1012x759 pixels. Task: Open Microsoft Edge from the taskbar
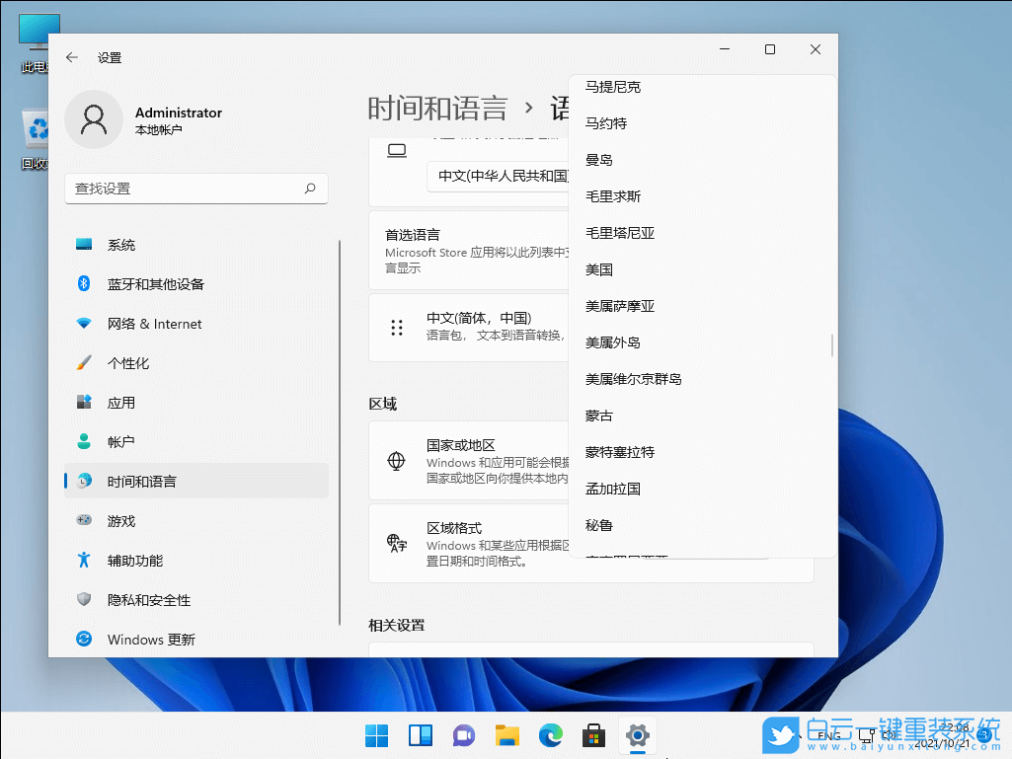(550, 735)
